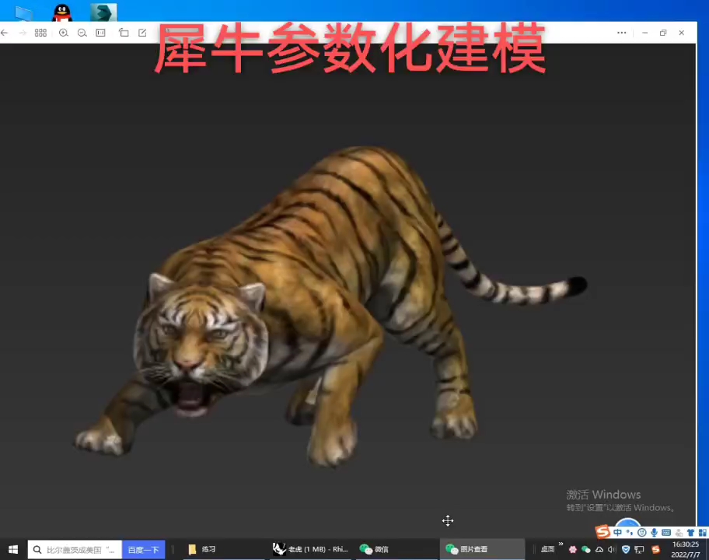
Task: Expand the 桌面 taskbar toolbar
Action: (x=547, y=549)
